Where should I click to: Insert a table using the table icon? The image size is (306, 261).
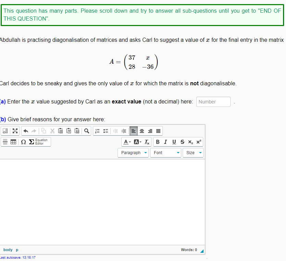[13, 141]
